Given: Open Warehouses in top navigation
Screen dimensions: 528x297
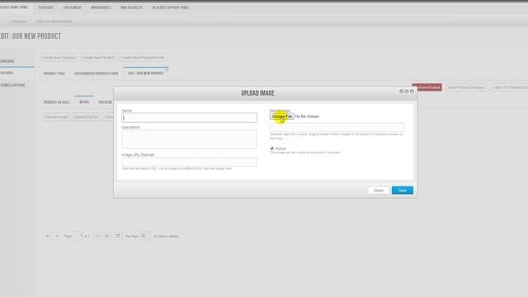Looking at the screenshot, I should [x=101, y=7].
